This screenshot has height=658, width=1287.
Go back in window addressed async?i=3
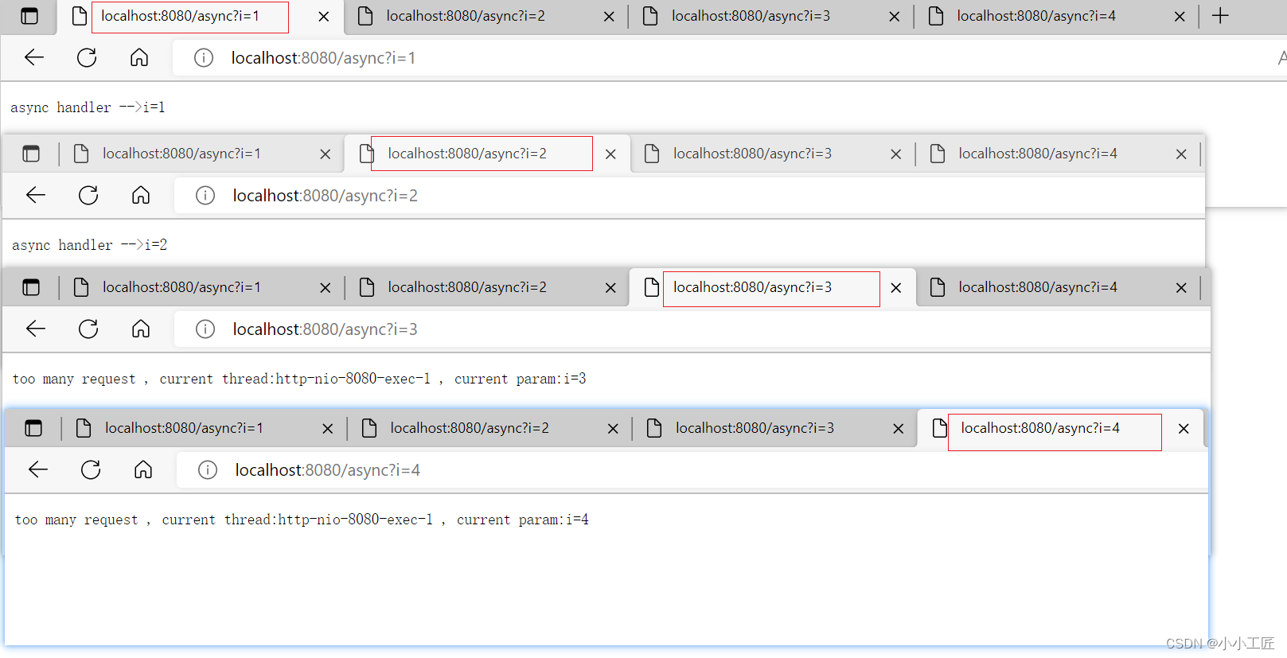tap(36, 329)
